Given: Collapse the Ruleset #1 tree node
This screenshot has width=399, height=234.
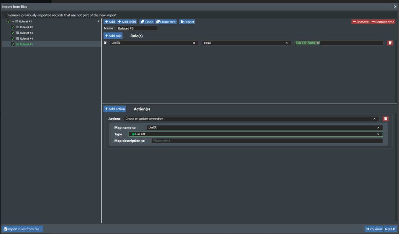Looking at the screenshot, I should [x=13, y=21].
